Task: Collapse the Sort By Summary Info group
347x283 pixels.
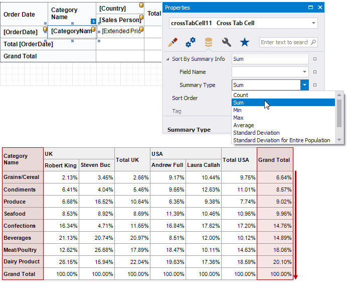Action: click(167, 59)
